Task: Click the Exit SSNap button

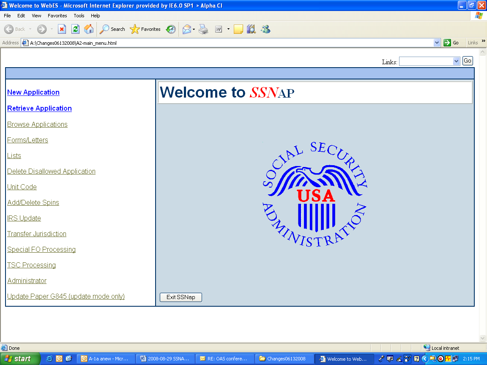Action: pos(181,297)
